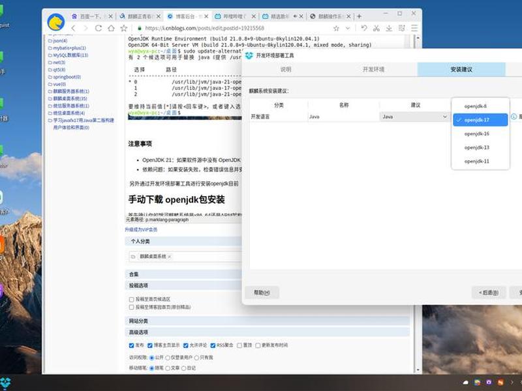
Task: Click the toolbar icon left of the hamburger menu
Action: coord(402,28)
